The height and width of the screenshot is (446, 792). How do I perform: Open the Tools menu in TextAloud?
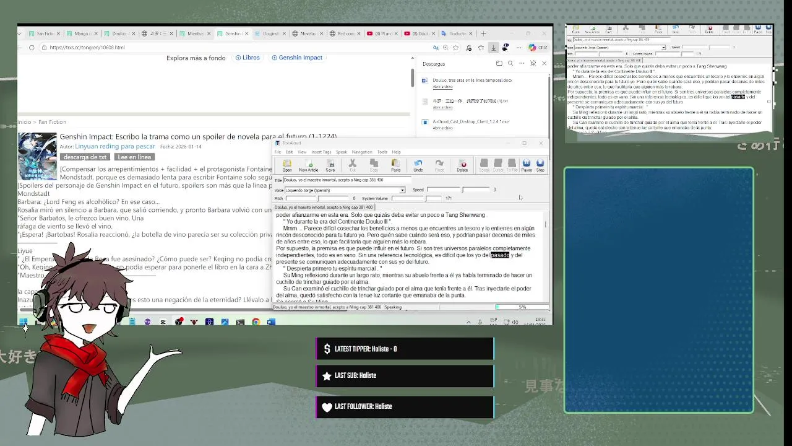tap(382, 152)
